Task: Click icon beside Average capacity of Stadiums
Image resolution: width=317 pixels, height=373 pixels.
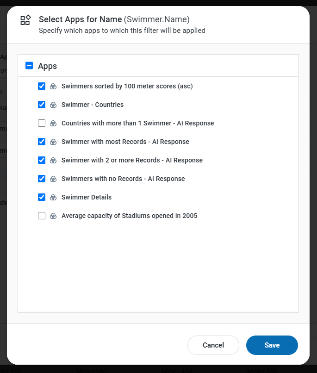Action: (53, 216)
